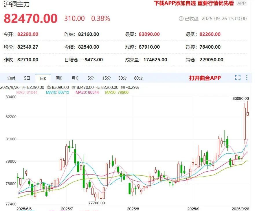Screen dimensions: 257x211
Task: Switch to the 周K weekly tab
Action: click(59, 78)
